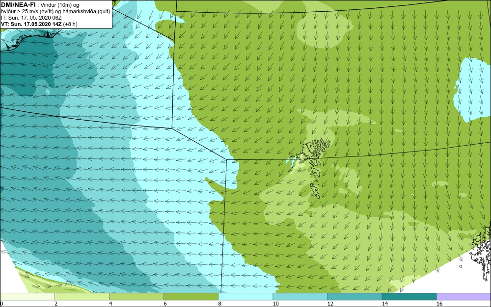Image resolution: width=491 pixels, height=307 pixels.
Task: Click the purple legend swatch above 16 m/s
Action: (464, 297)
